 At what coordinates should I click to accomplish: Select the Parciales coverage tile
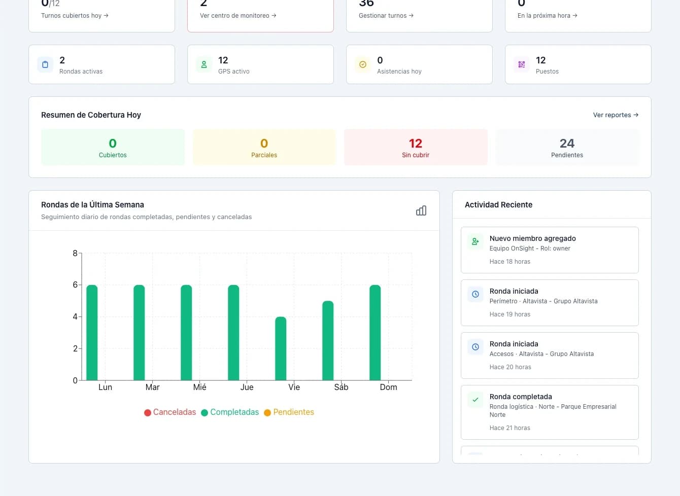click(x=264, y=147)
